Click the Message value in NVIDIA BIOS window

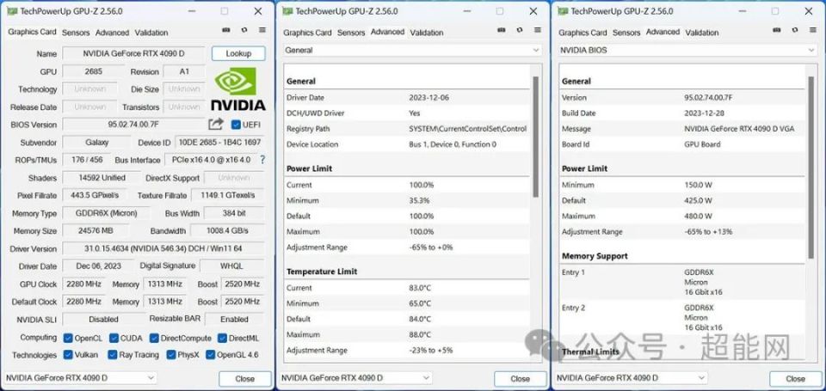click(739, 128)
